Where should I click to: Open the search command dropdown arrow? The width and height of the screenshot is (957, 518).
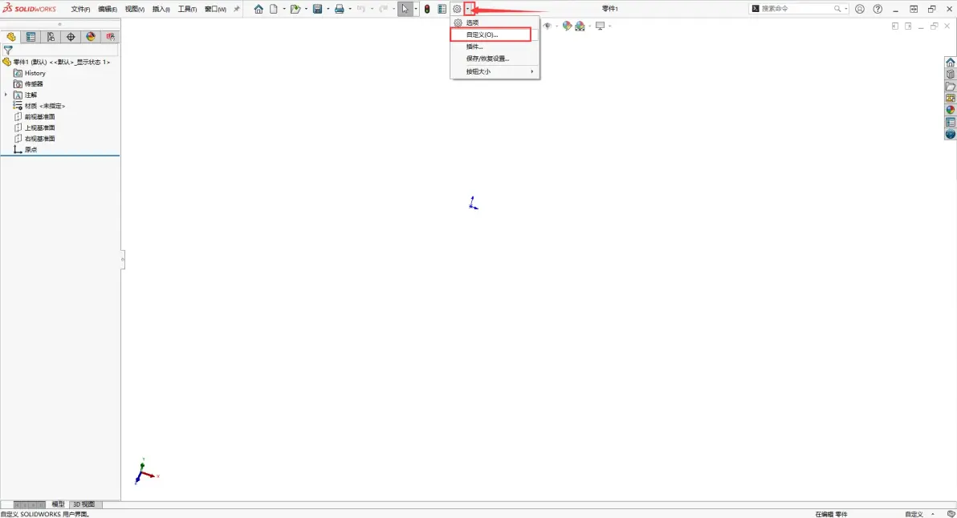click(846, 9)
